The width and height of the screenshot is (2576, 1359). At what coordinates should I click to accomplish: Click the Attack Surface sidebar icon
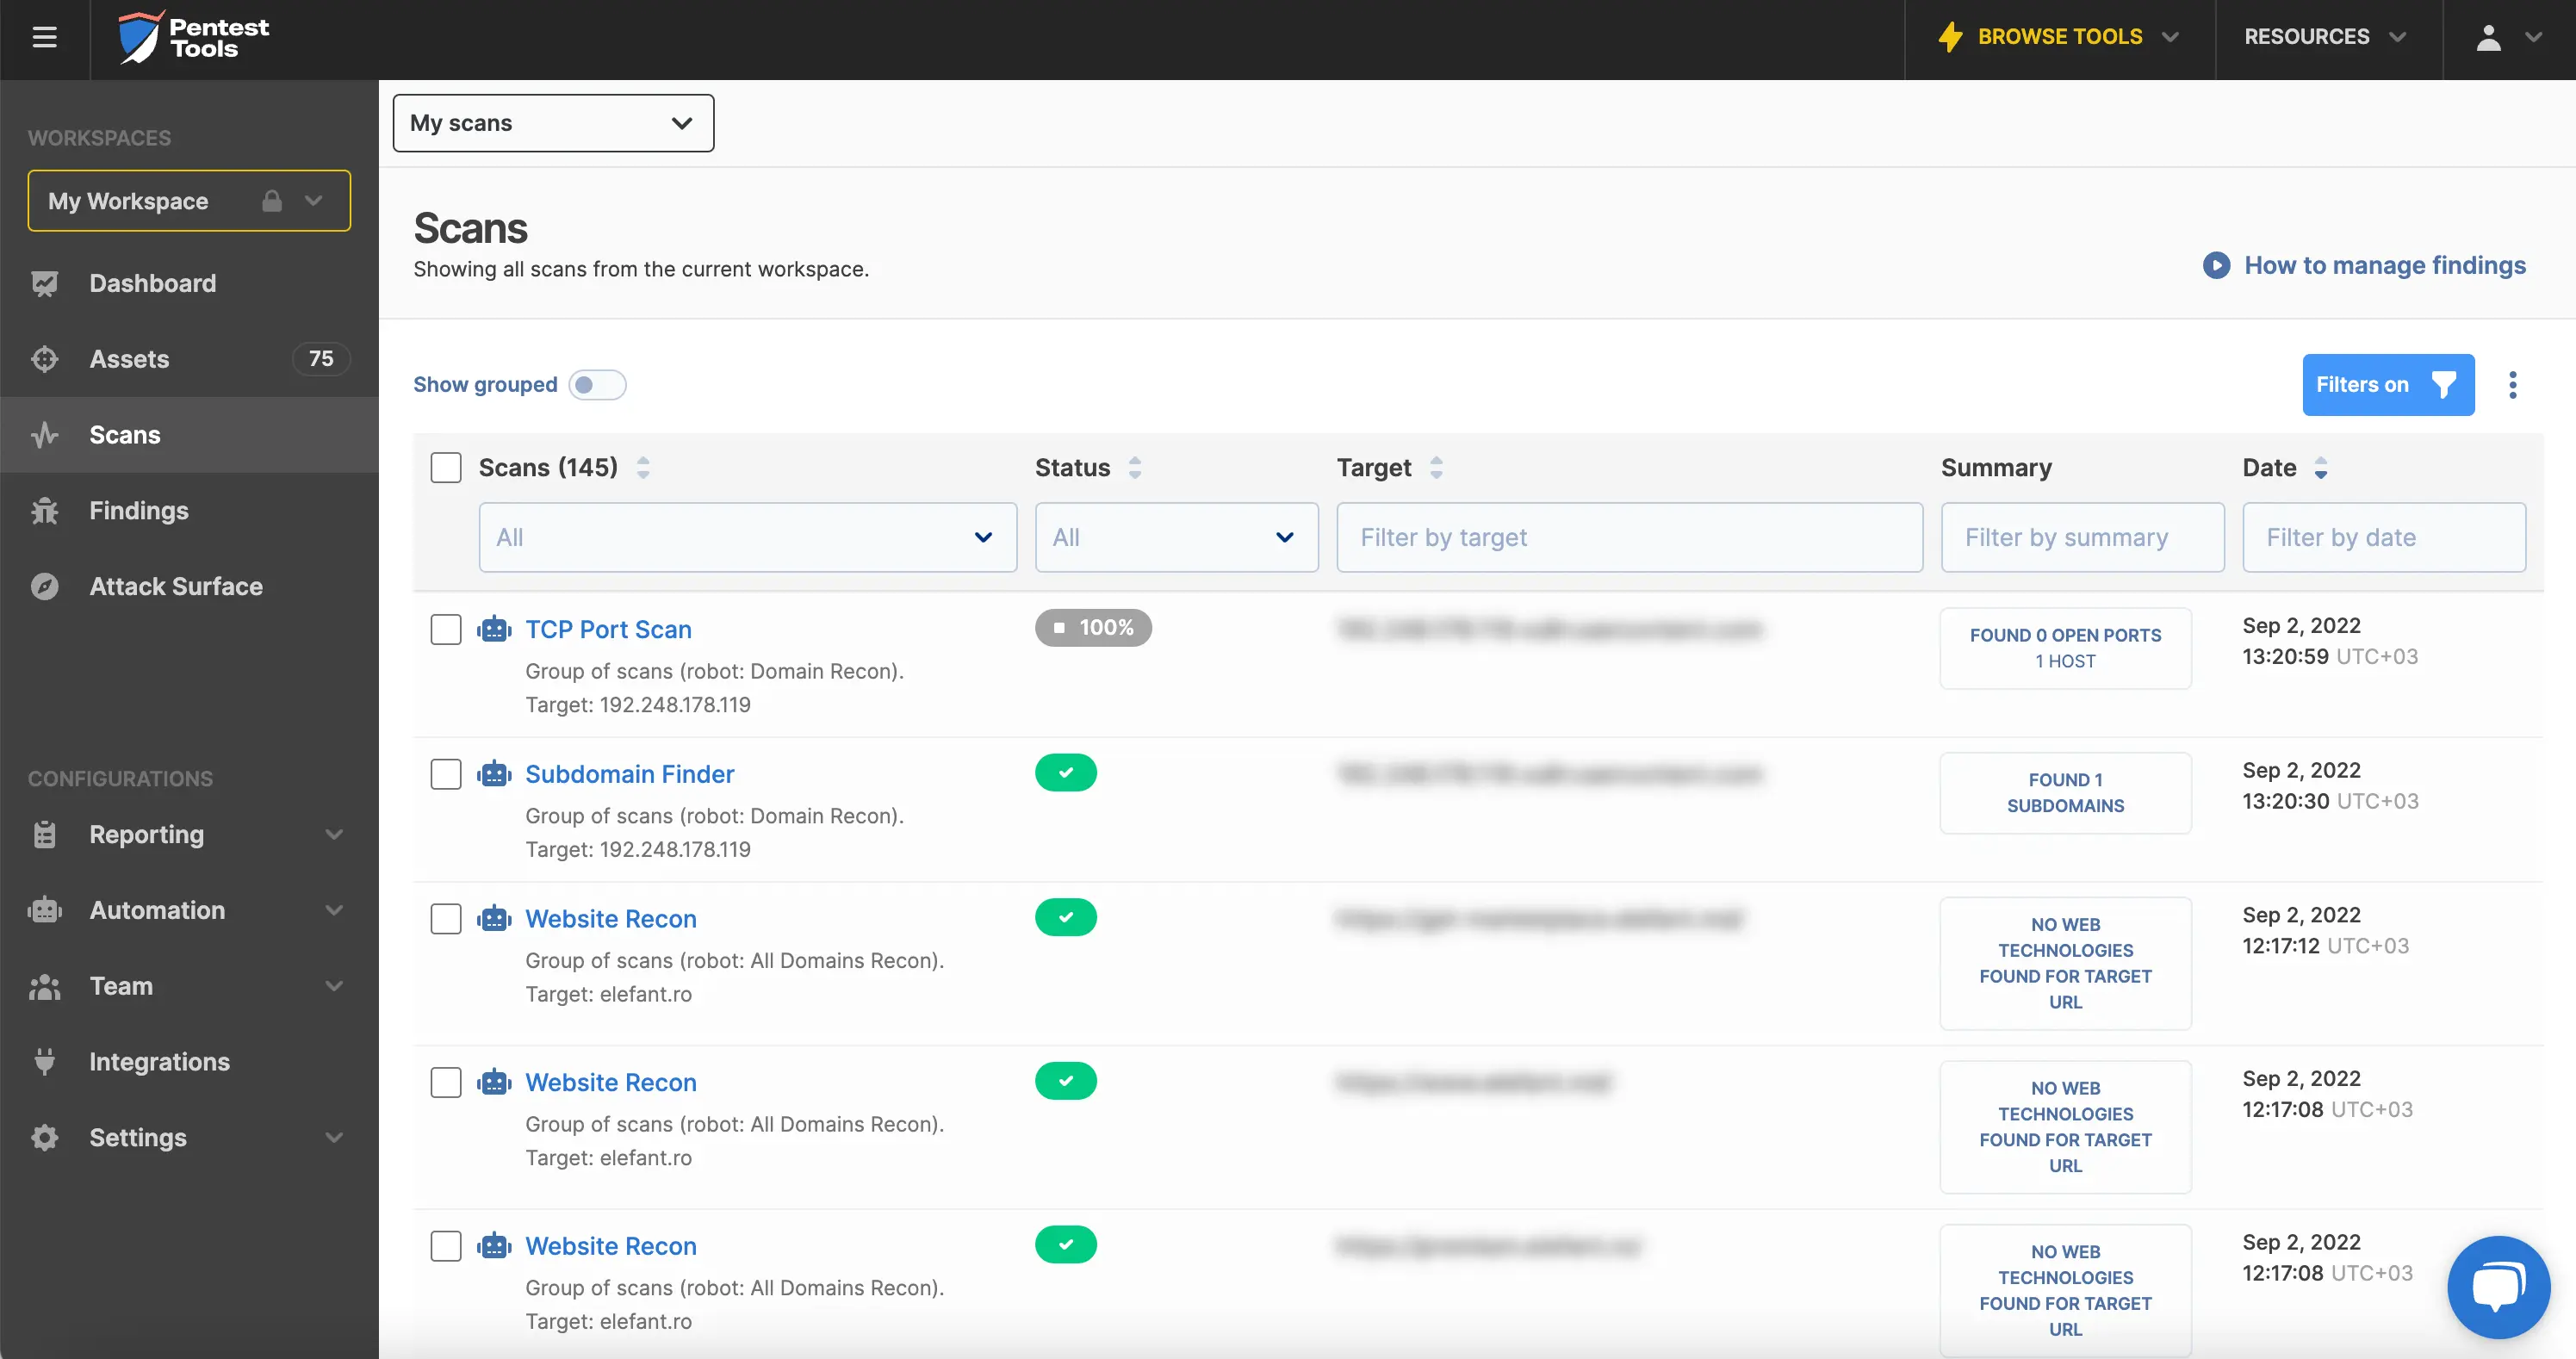click(x=47, y=586)
